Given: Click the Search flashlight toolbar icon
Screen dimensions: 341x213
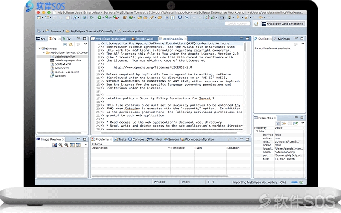Looking at the screenshot, I should 152,17.
